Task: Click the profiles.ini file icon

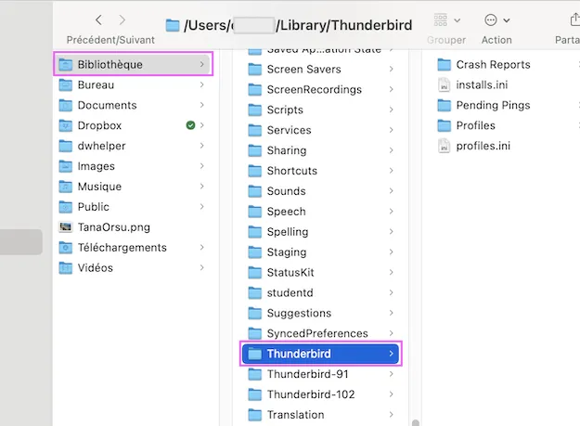Action: point(444,146)
